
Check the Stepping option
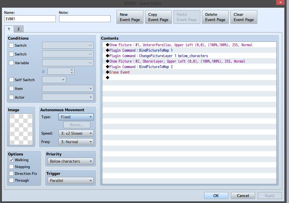[11, 167]
